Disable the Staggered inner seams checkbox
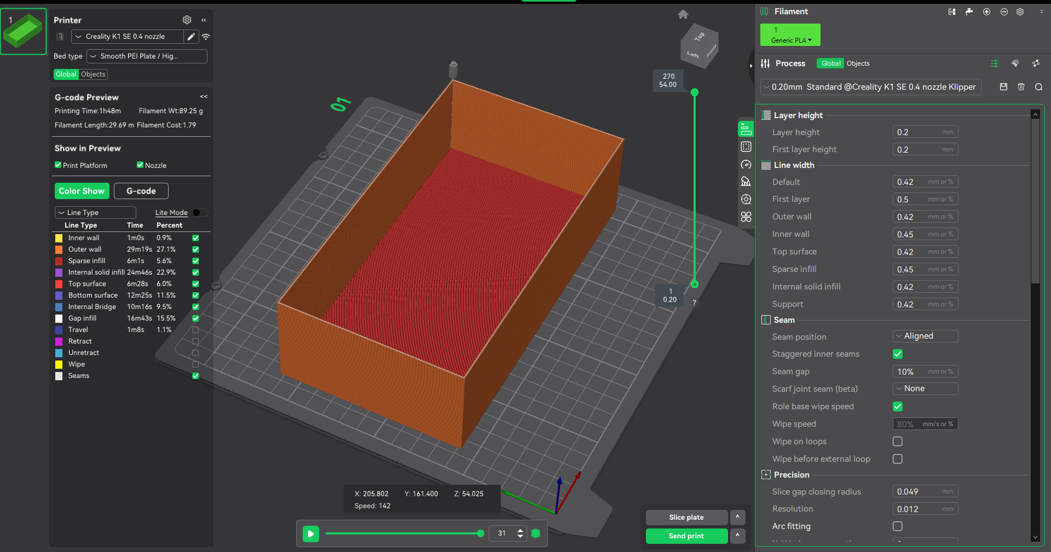The image size is (1051, 552). point(898,354)
